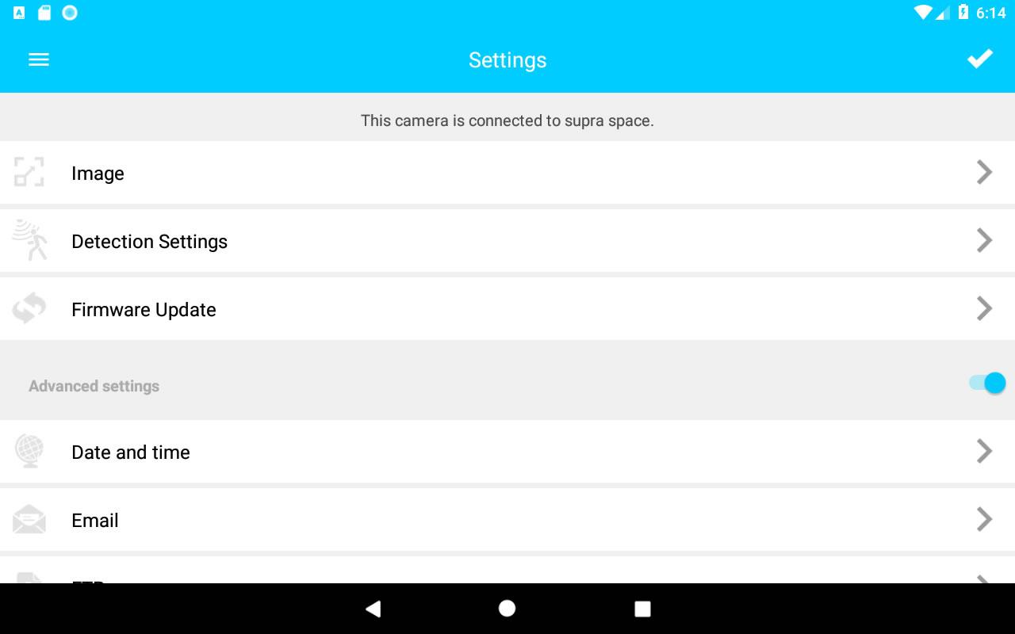Open the hamburger navigation menu
Screen dimensions: 1015x634
coord(39,59)
